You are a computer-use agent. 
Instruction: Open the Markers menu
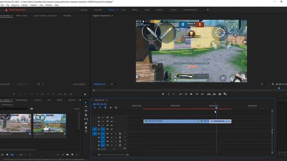pyautogui.click(x=25, y=5)
